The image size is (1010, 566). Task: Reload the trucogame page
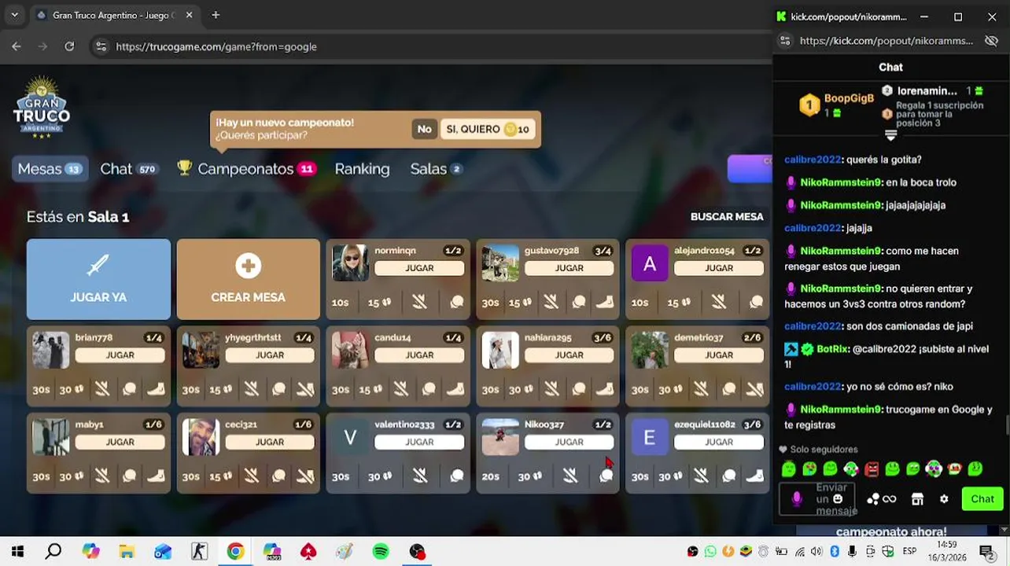[69, 46]
